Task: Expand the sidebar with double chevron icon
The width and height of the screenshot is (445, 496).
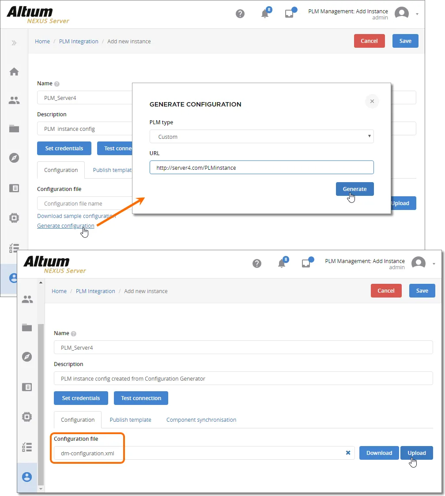Action: coord(14,43)
